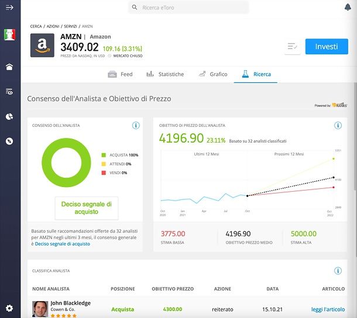Open the Settings gear icon
Screen dimensions: 357x318
(x=9, y=308)
